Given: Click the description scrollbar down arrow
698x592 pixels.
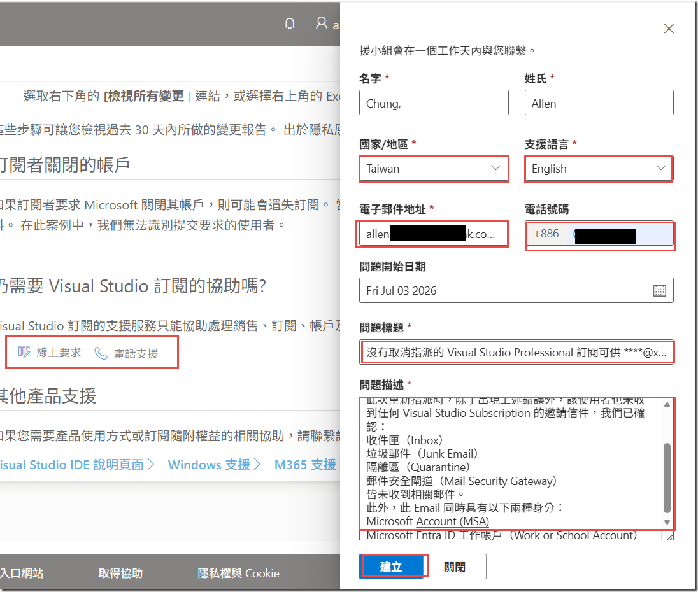Looking at the screenshot, I should (x=666, y=522).
